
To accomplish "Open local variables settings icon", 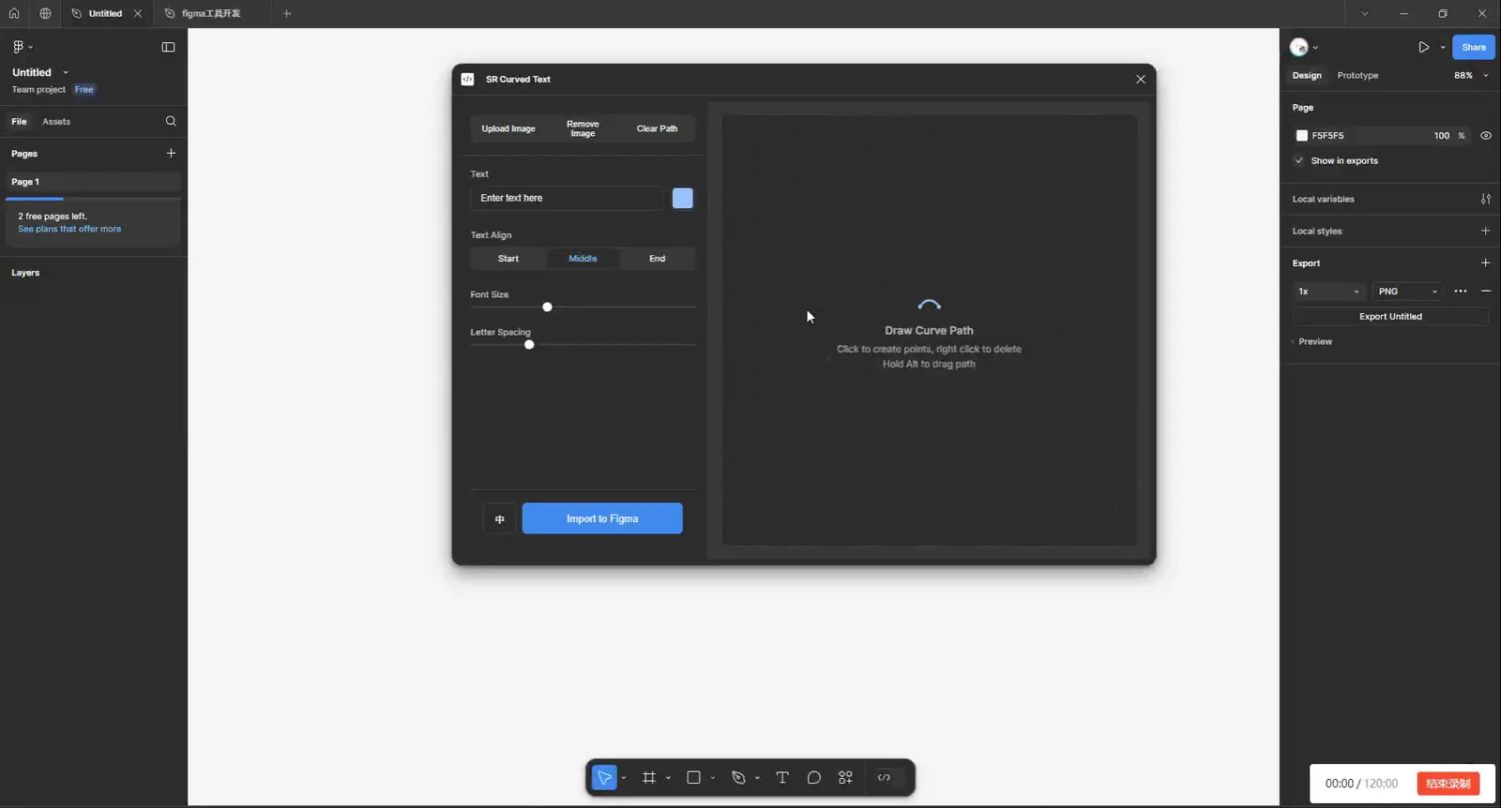I will coord(1486,199).
